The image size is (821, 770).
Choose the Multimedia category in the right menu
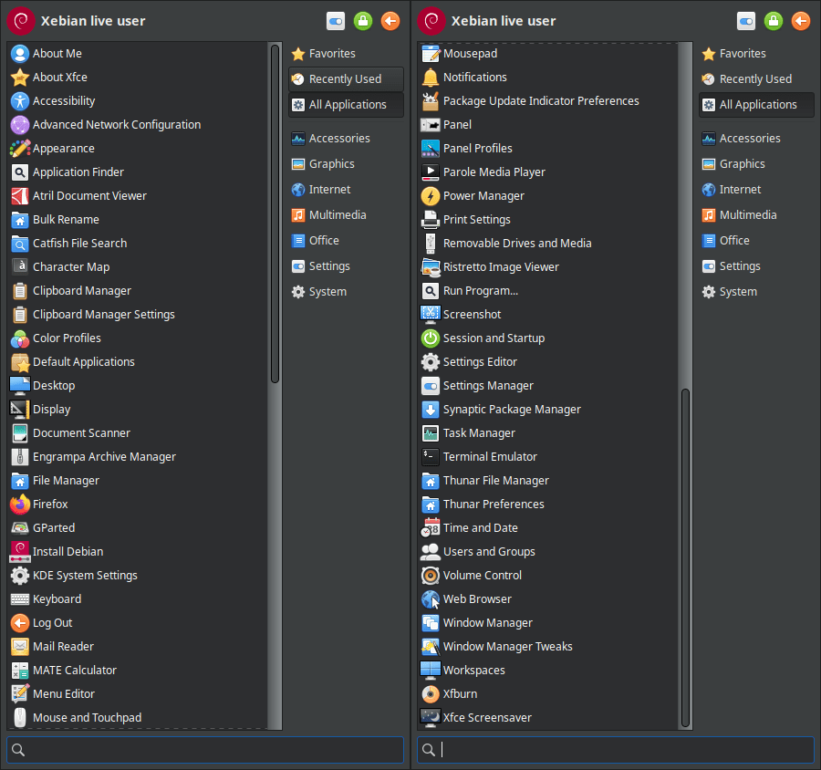(746, 215)
